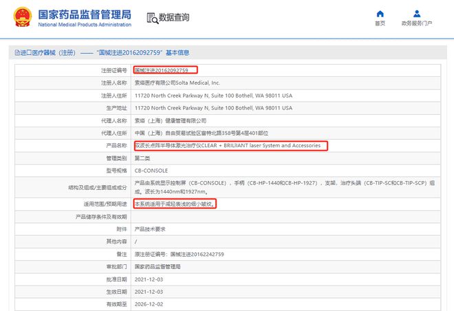Click the 适用范围/预期用途 label
Image resolution: width=454 pixels, height=311 pixels.
pos(105,204)
